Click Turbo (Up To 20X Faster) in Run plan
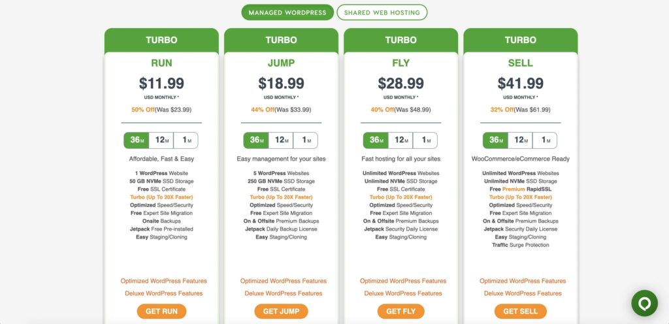The height and width of the screenshot is (324, 669). (162, 197)
